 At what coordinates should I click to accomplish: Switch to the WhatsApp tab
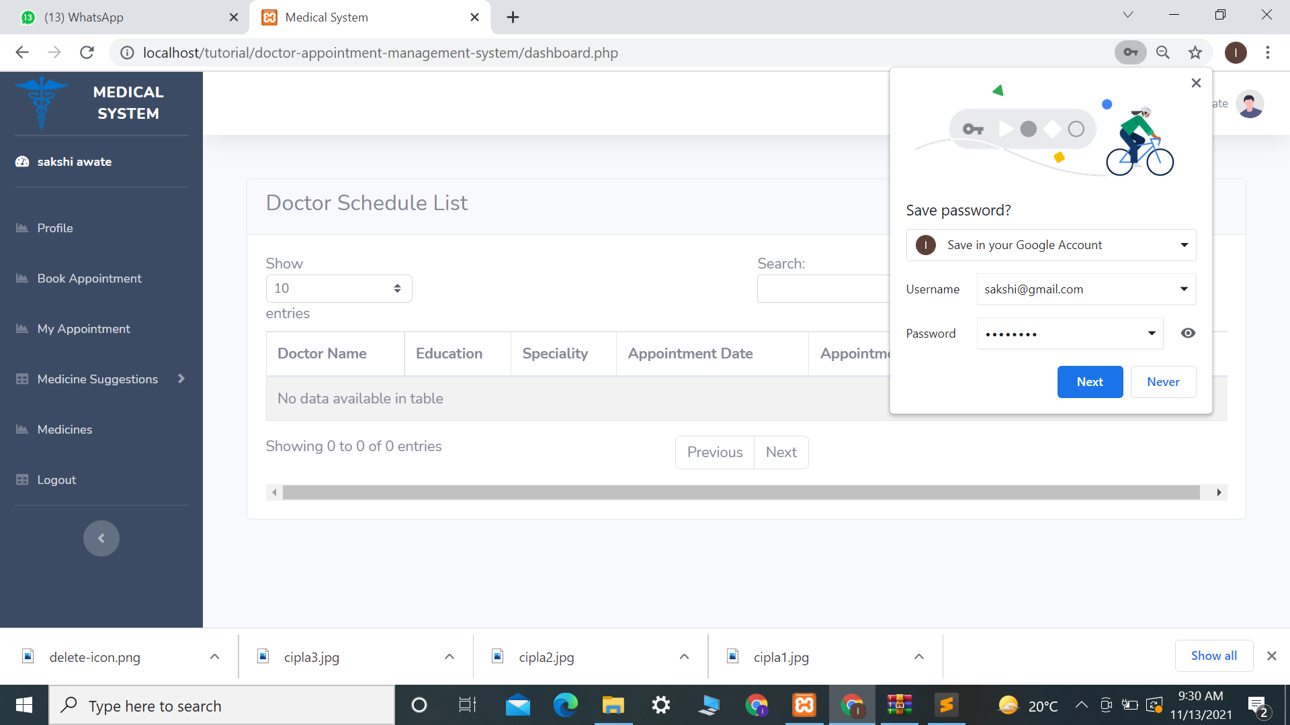pyautogui.click(x=124, y=17)
